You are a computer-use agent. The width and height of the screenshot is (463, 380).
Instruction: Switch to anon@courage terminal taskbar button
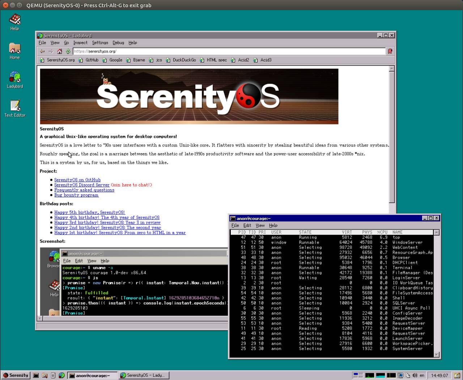[93, 375]
